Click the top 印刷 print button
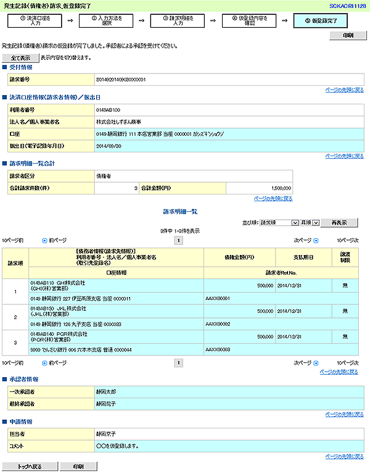 pos(348,36)
